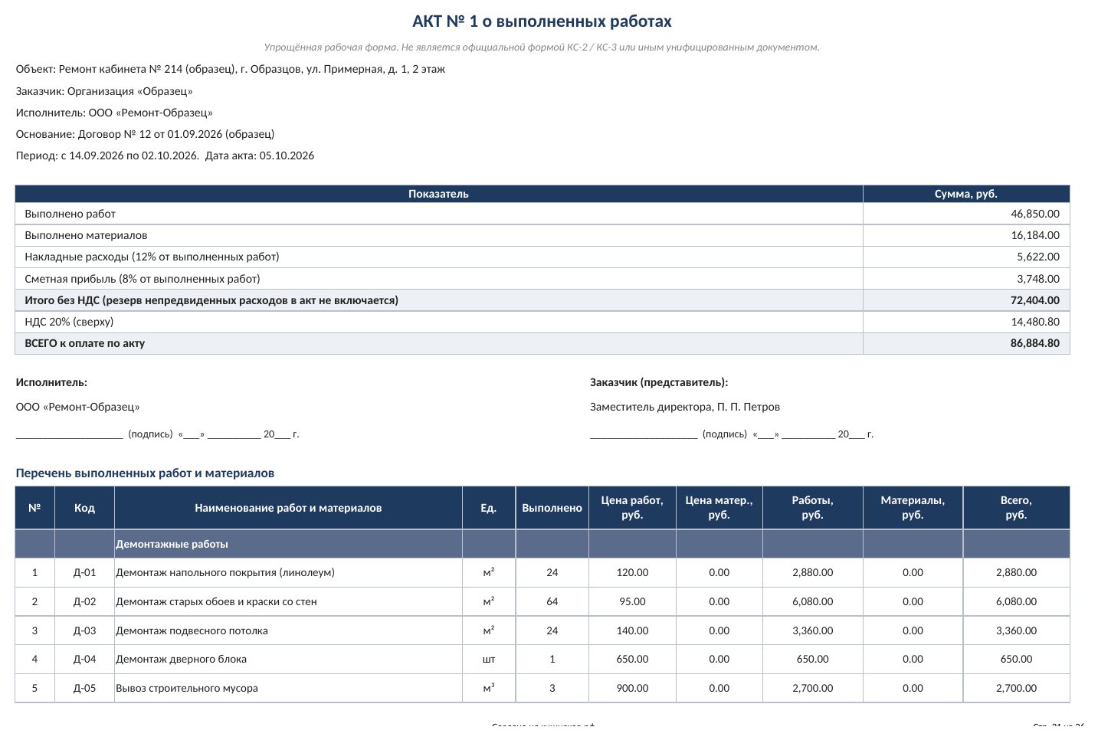Select 'Демонтаж напольного покрытия (линолеум)' cell
This screenshot has width=1098, height=740.
pyautogui.click(x=288, y=572)
